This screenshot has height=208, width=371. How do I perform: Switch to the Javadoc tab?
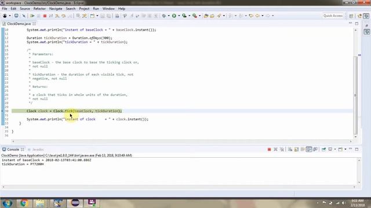point(38,150)
